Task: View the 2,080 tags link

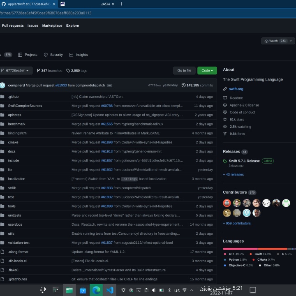Action: click(76, 71)
